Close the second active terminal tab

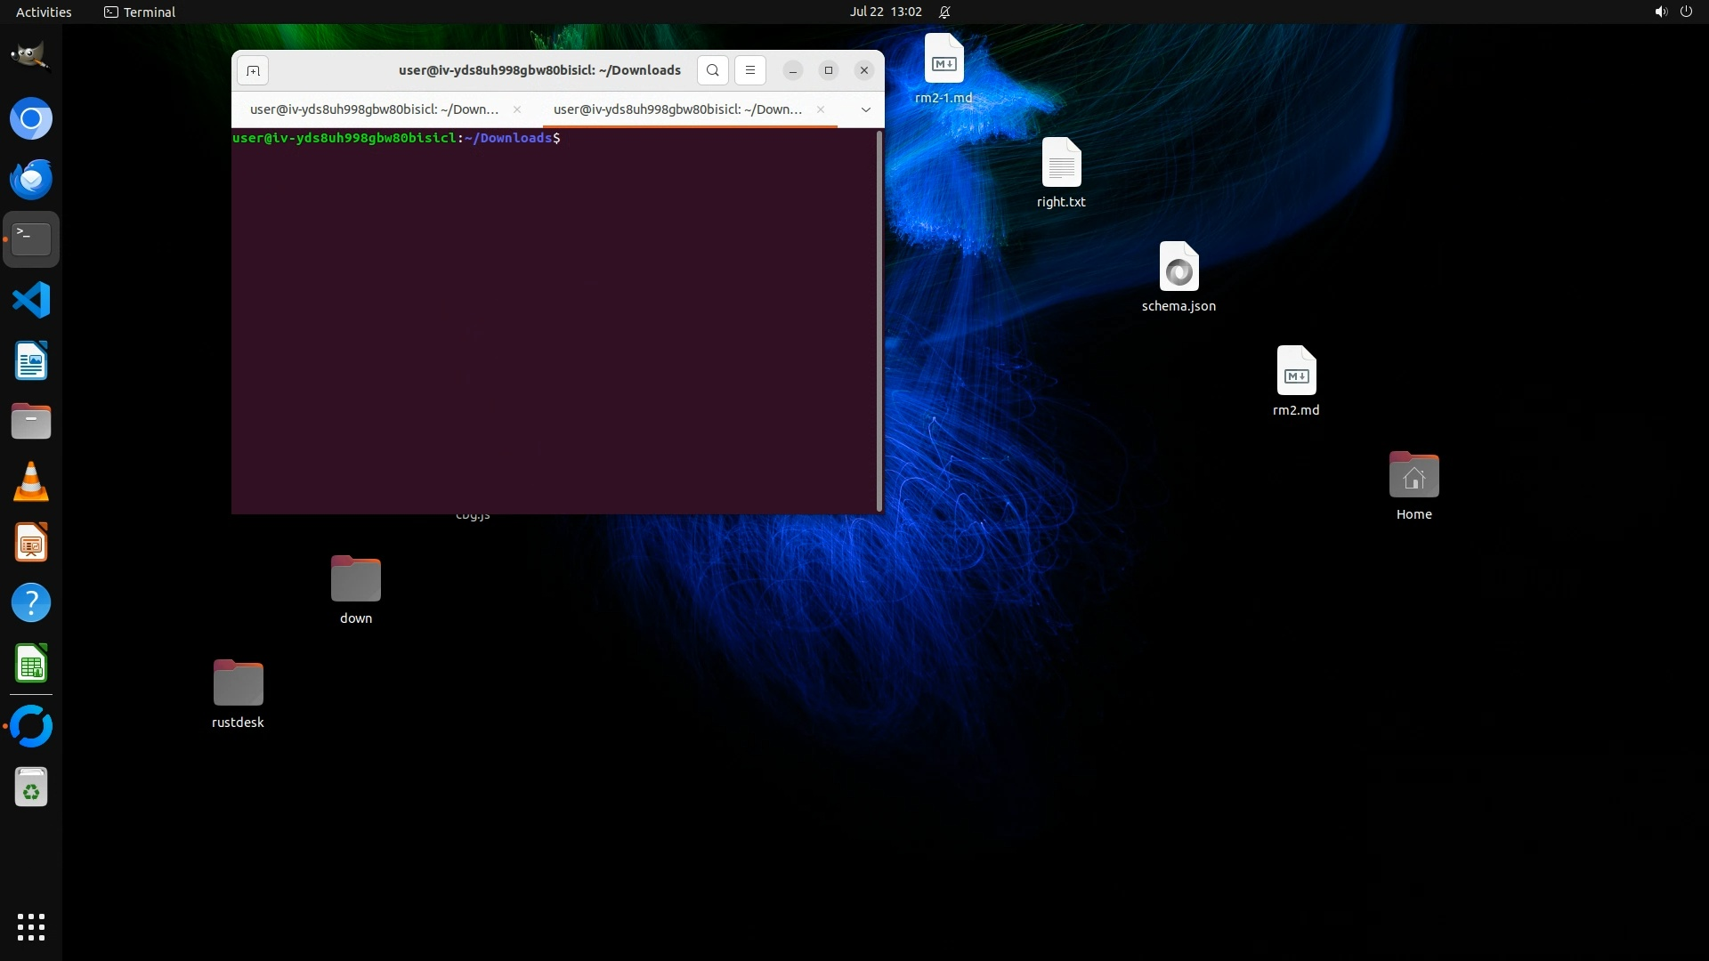coord(820,109)
